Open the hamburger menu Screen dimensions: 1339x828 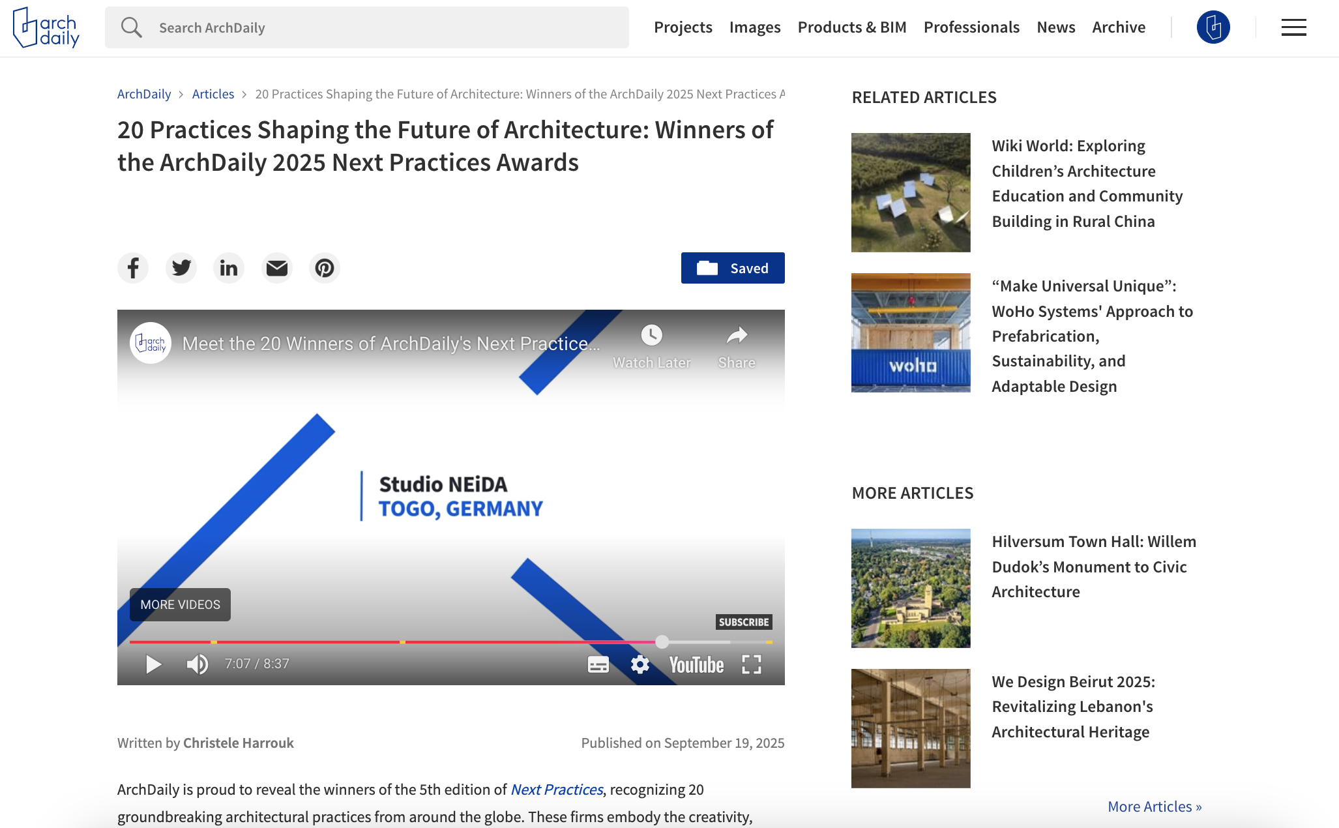[1293, 27]
